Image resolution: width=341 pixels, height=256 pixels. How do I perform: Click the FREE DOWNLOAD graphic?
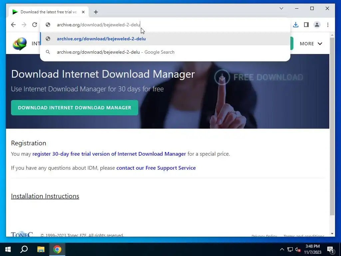pos(258,77)
